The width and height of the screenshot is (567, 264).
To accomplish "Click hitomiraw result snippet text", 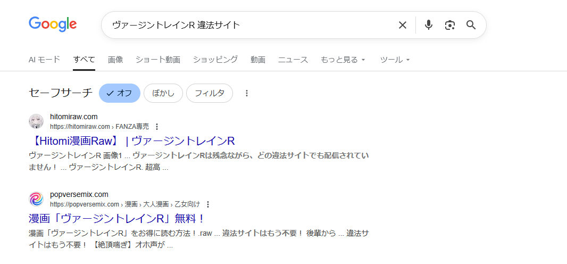I will pyautogui.click(x=199, y=162).
